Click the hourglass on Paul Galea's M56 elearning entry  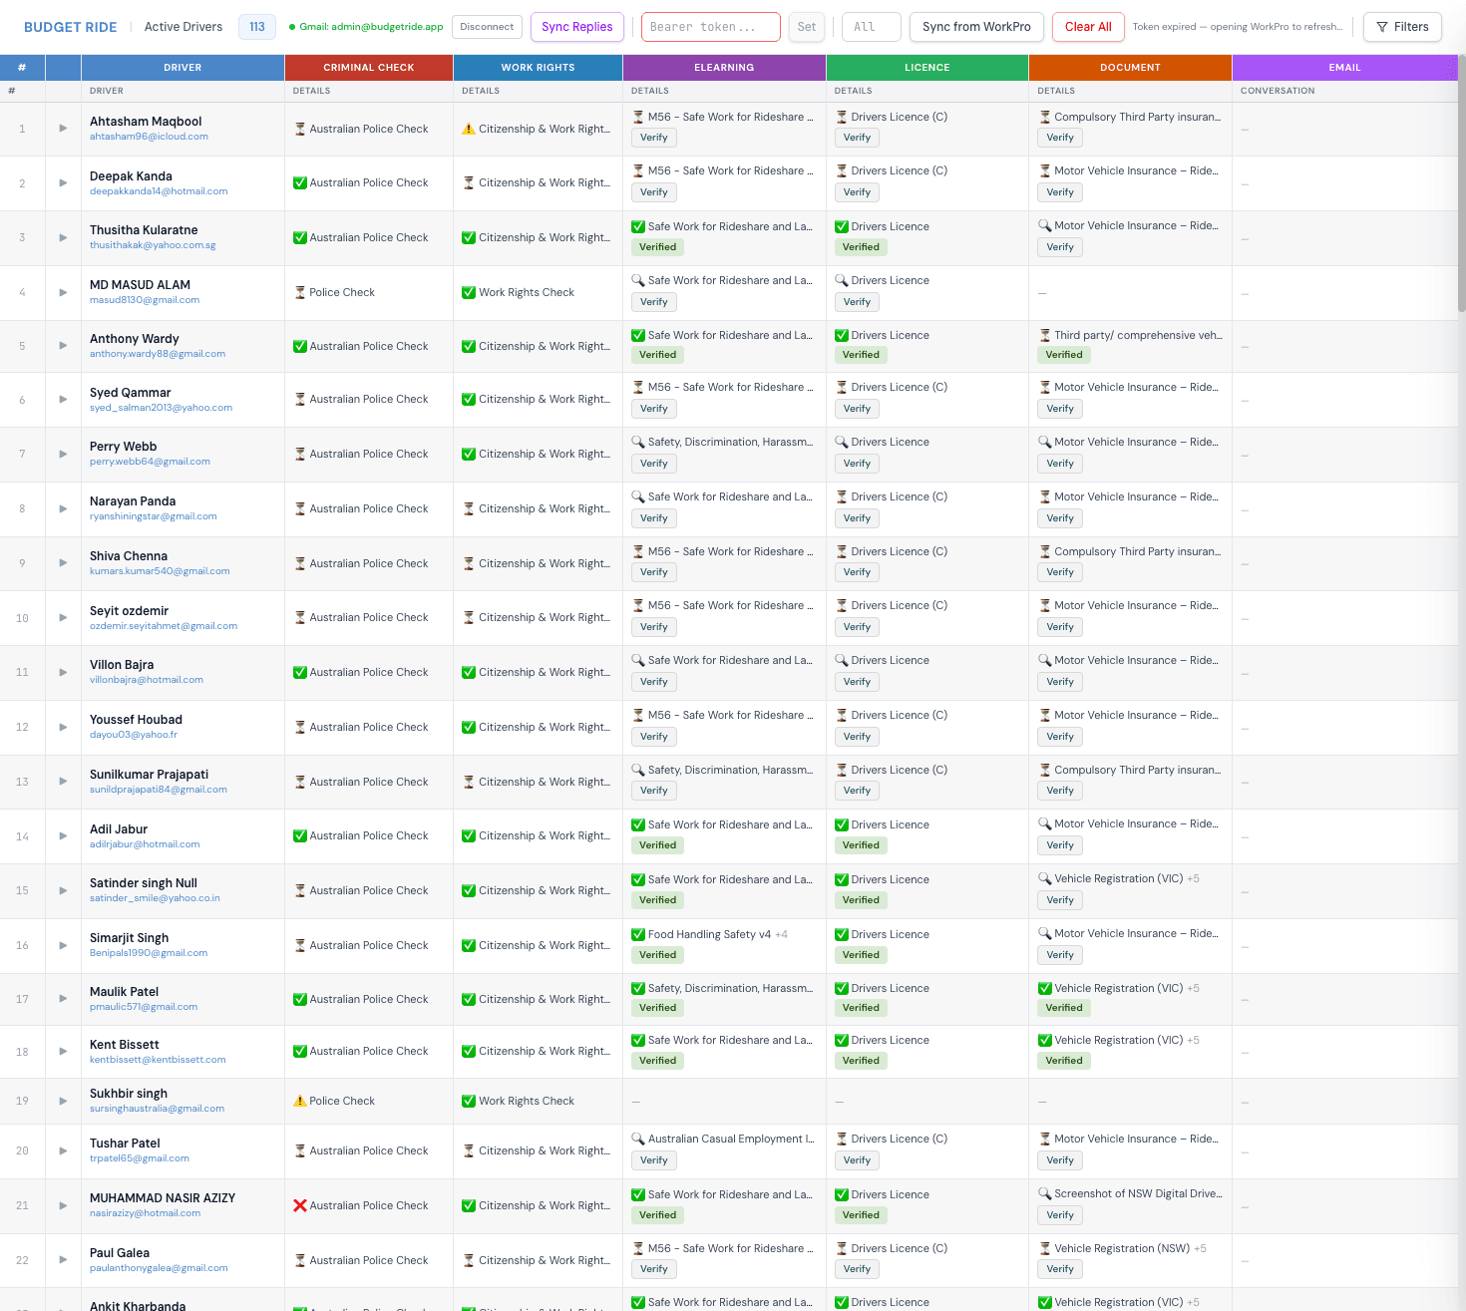pos(637,1248)
